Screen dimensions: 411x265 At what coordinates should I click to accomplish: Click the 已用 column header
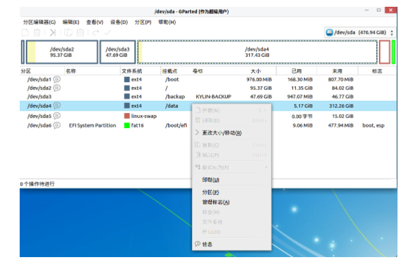click(x=296, y=71)
